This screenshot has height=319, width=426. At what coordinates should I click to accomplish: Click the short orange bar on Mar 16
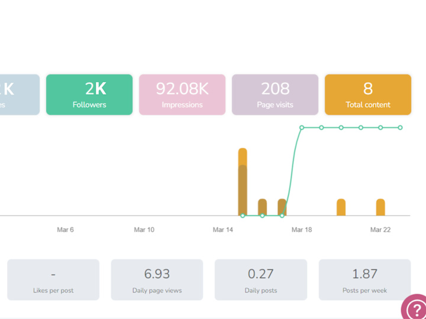(262, 207)
